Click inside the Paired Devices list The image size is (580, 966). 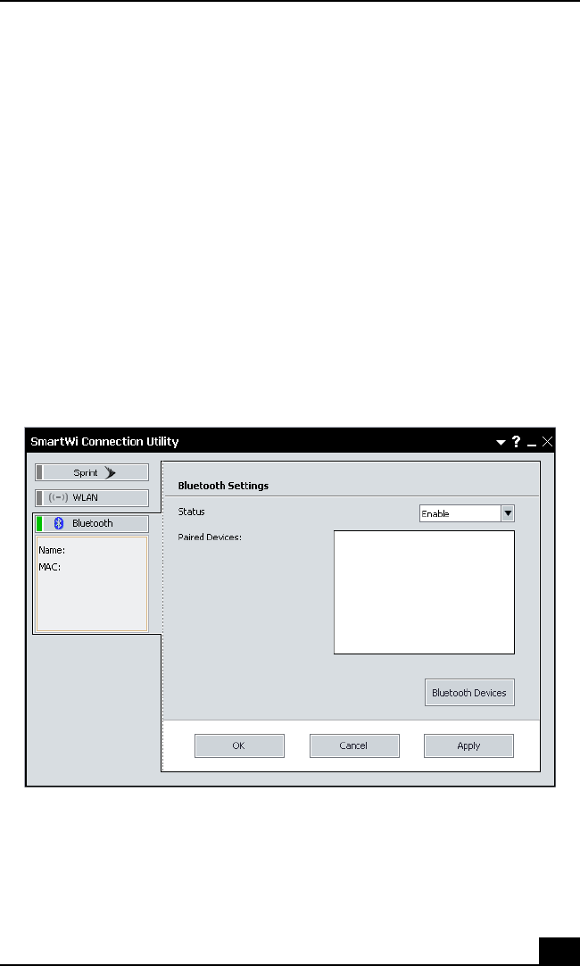[424, 592]
